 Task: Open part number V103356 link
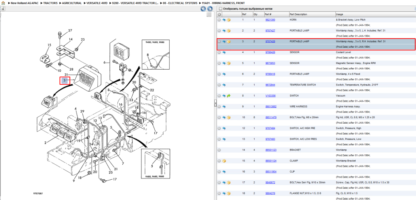tap(270, 96)
